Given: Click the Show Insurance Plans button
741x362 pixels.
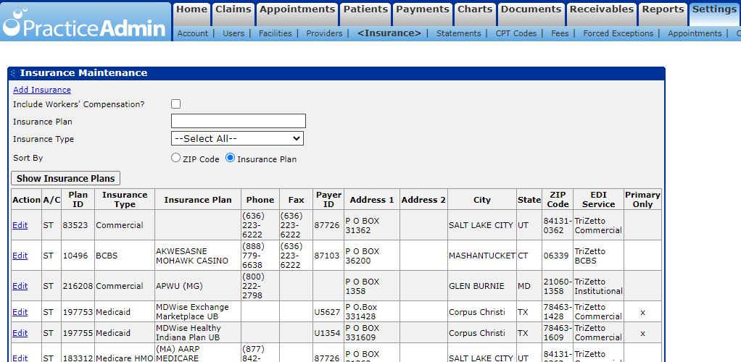Looking at the screenshot, I should click(66, 178).
